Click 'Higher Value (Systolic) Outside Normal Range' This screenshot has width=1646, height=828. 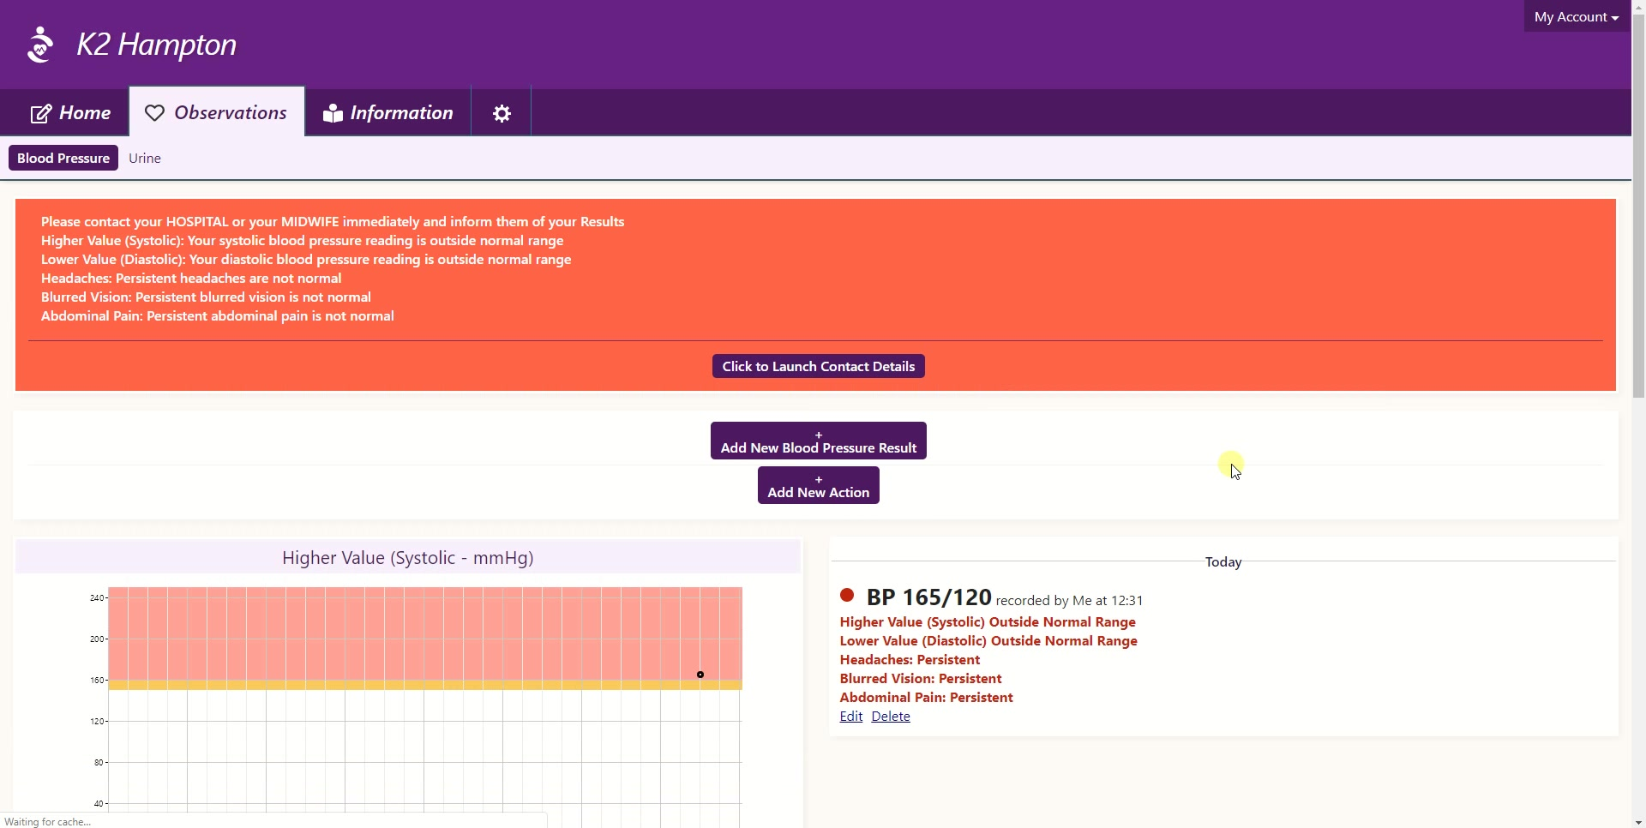point(988,622)
